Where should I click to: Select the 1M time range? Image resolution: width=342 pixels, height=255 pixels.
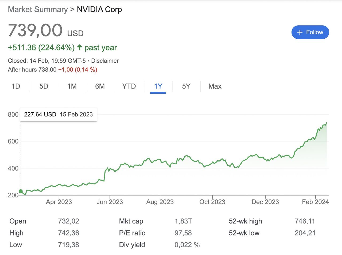pyautogui.click(x=72, y=86)
